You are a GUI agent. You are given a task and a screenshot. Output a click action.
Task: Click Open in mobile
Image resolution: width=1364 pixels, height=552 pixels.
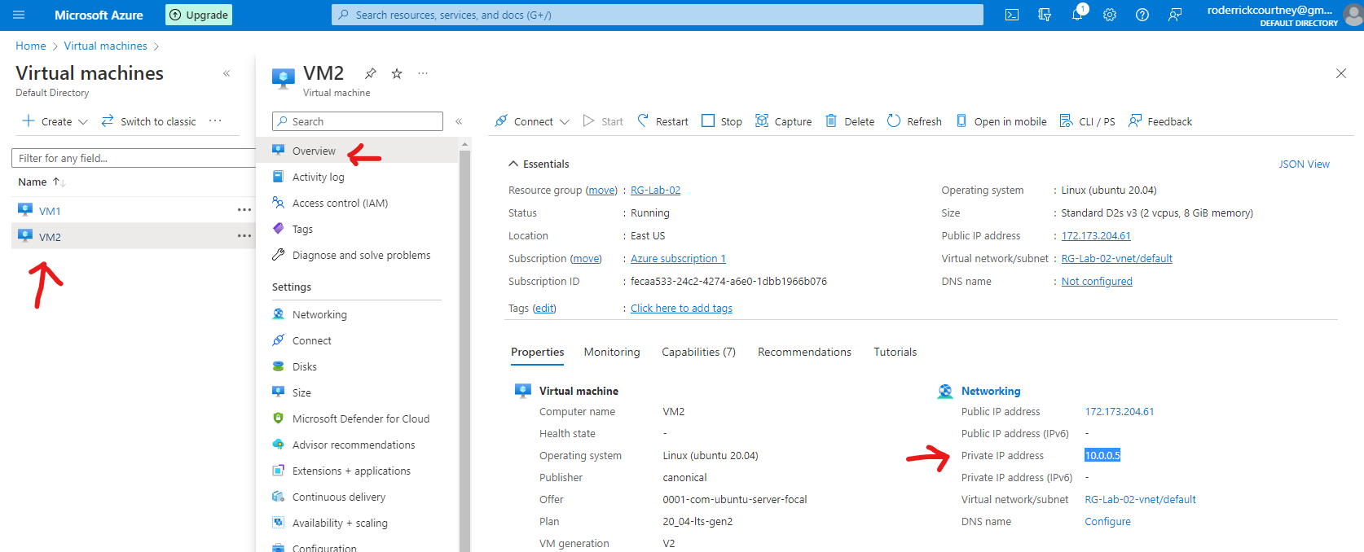click(1001, 121)
